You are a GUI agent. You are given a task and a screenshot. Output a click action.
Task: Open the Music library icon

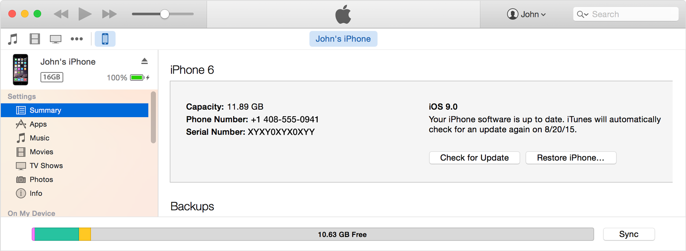click(13, 39)
